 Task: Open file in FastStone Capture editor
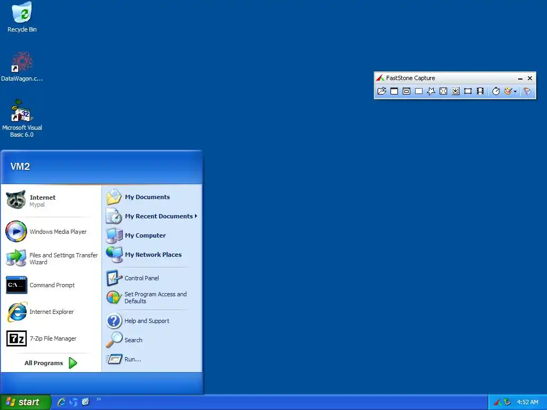[x=382, y=91]
